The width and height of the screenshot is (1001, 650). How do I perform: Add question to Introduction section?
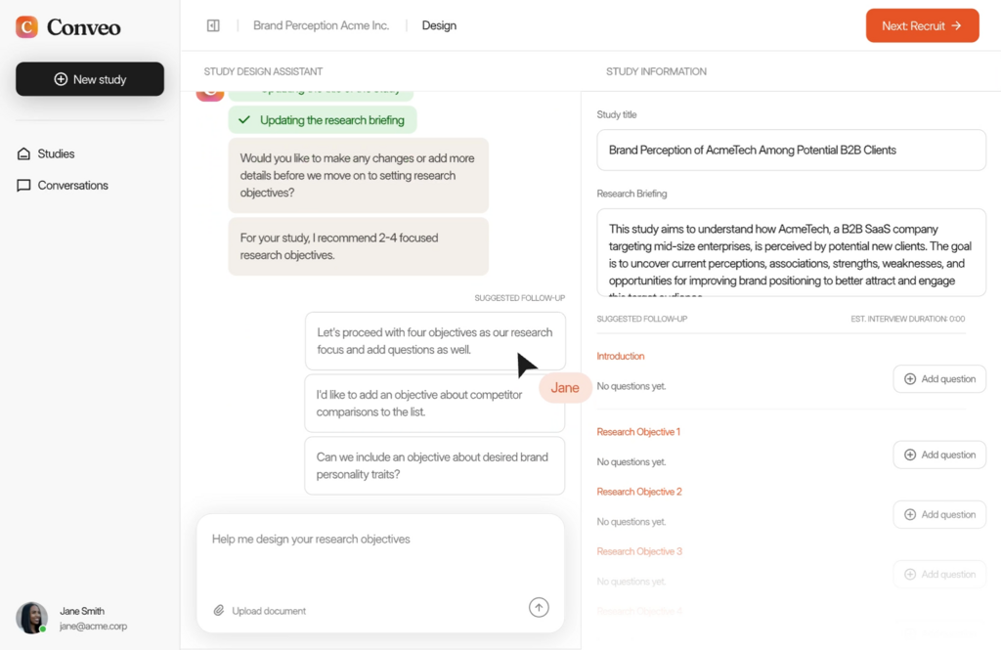pos(938,379)
